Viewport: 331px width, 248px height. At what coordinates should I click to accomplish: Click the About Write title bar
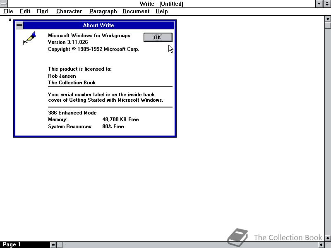[98, 25]
